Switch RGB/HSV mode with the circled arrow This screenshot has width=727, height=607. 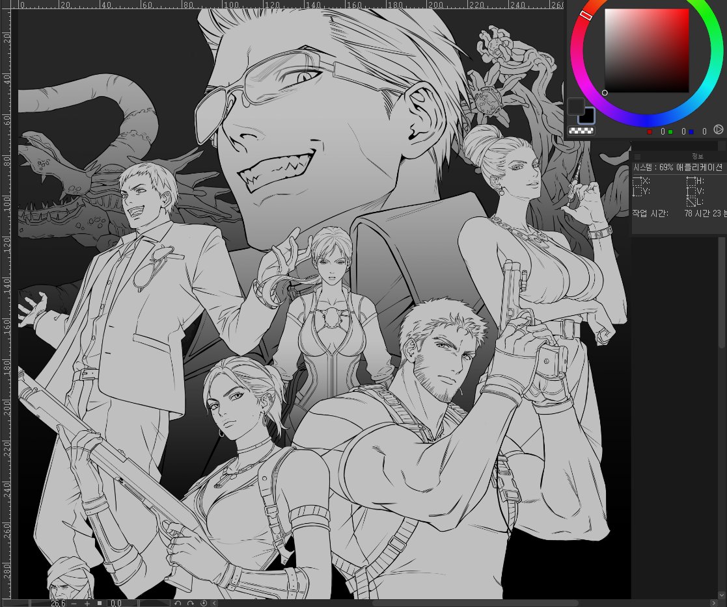[718, 129]
